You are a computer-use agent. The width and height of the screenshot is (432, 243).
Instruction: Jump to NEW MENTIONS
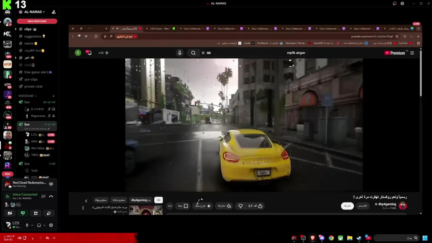point(37,21)
